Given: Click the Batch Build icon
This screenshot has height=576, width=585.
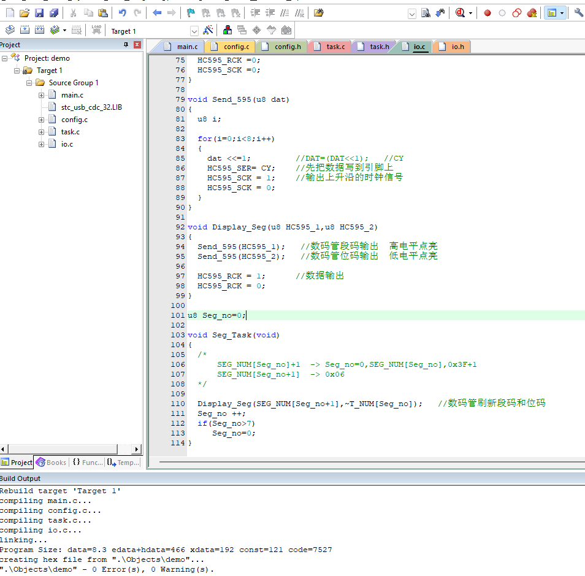Looking at the screenshot, I should [x=55, y=30].
